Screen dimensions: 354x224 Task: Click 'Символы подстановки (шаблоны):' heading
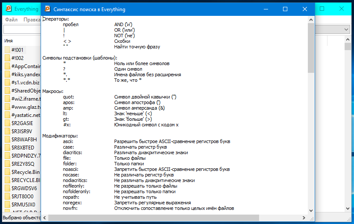(x=80, y=58)
